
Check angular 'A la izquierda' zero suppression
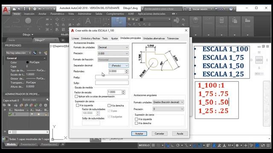tap(136, 119)
